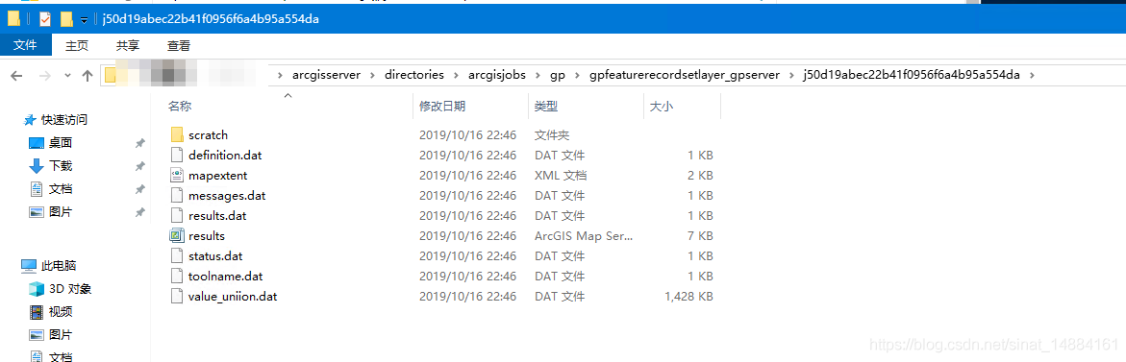Expand chevron after j50d19abec22b41f0956f6a4b95a554da in path
Image resolution: width=1126 pixels, height=362 pixels.
1033,75
